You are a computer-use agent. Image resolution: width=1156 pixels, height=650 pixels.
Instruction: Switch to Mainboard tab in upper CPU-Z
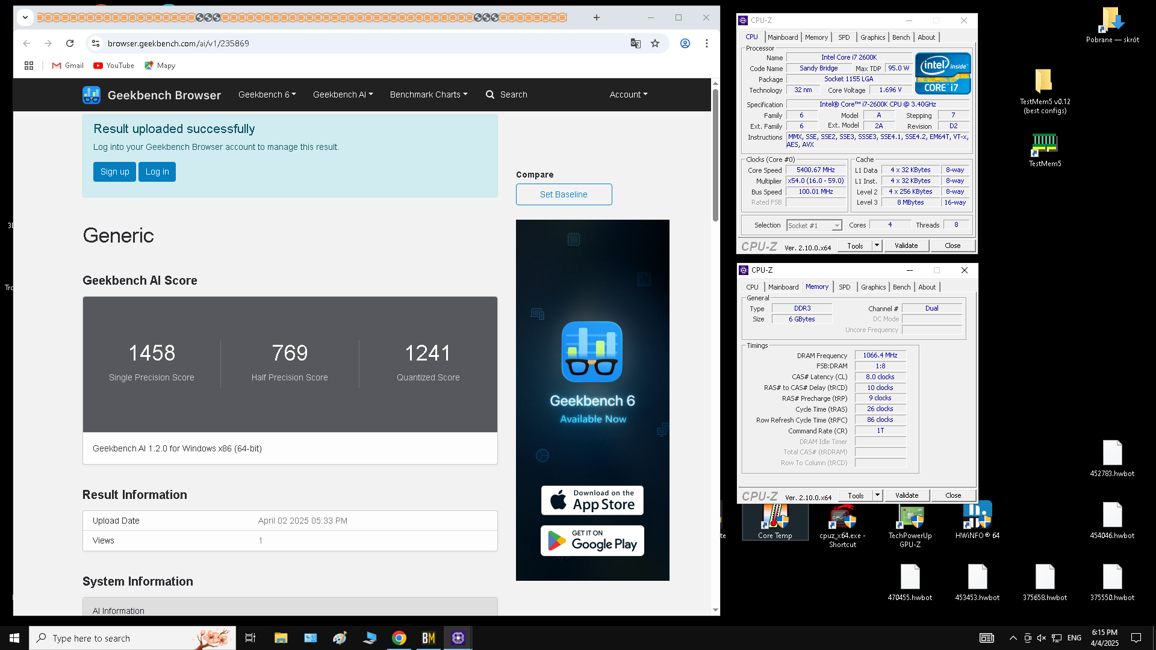point(783,37)
